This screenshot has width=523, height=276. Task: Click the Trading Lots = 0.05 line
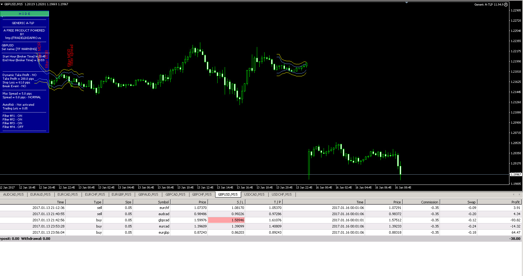point(15,108)
